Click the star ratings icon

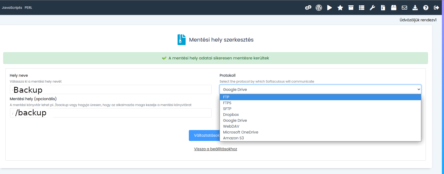[x=340, y=8]
